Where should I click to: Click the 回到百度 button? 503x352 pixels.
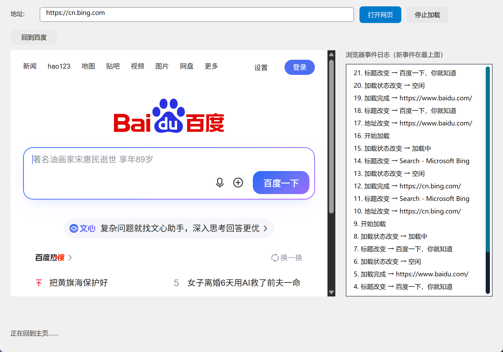pos(34,37)
